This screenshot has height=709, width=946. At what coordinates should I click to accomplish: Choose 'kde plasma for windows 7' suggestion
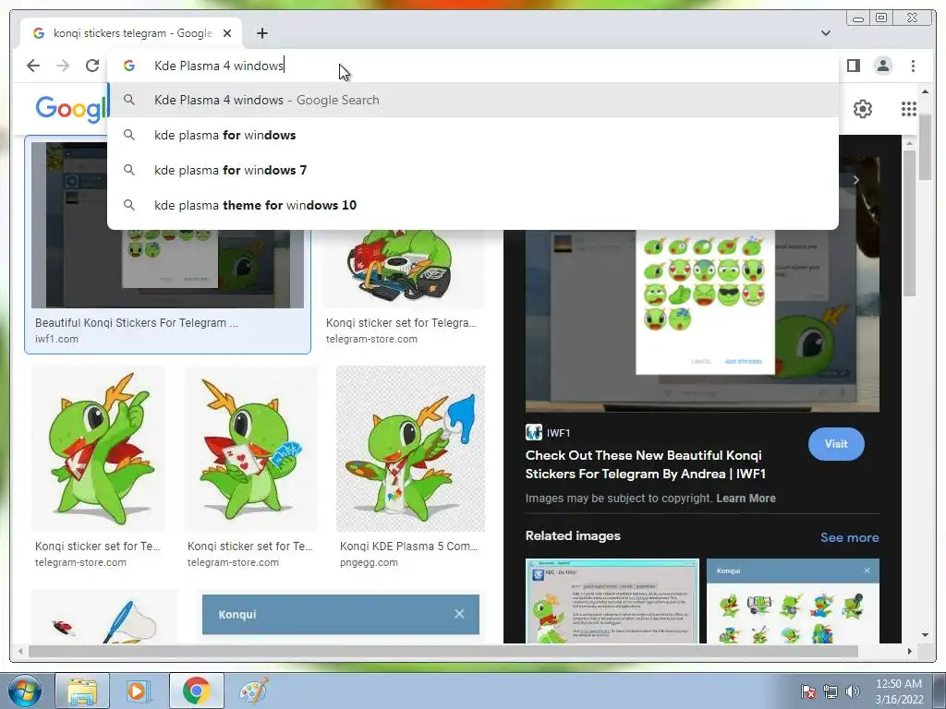pyautogui.click(x=473, y=170)
